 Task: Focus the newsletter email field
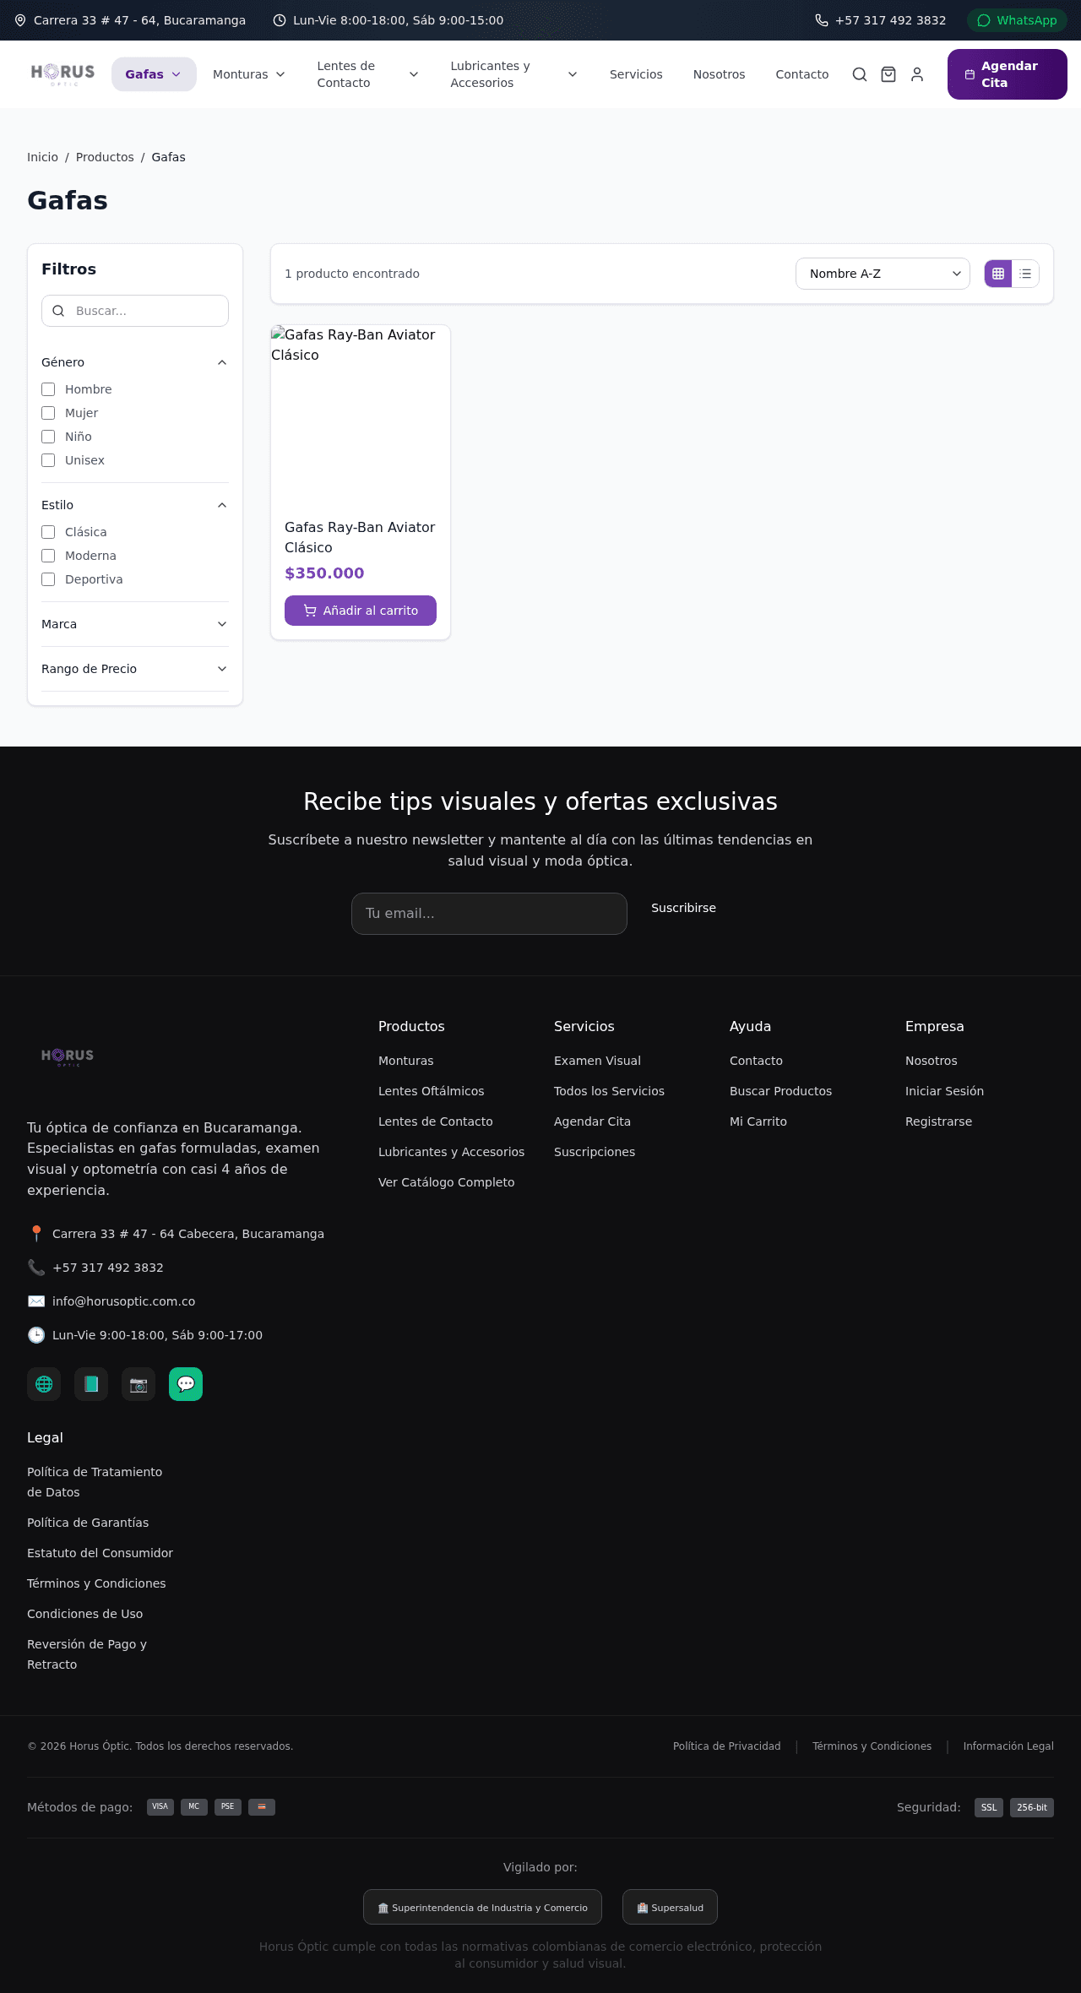(x=489, y=914)
